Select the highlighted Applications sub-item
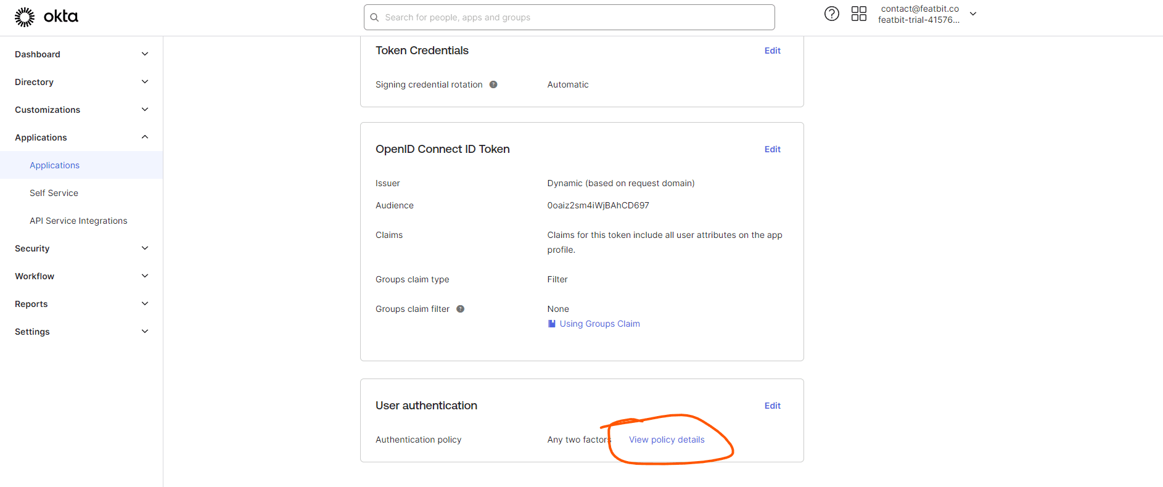Image resolution: width=1163 pixels, height=487 pixels. (54, 165)
